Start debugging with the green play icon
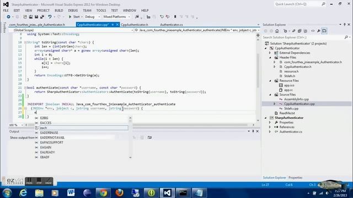The image size is (353, 198). 70,17
